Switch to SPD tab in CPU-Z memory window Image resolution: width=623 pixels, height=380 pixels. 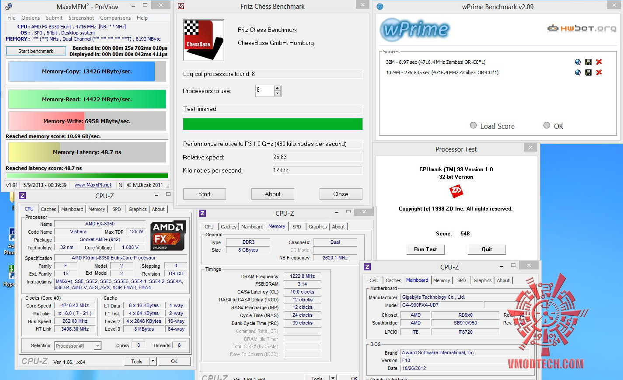click(x=297, y=227)
